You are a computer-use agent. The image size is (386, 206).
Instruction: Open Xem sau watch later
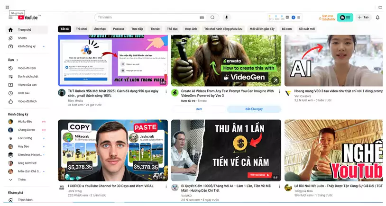coord(27,93)
